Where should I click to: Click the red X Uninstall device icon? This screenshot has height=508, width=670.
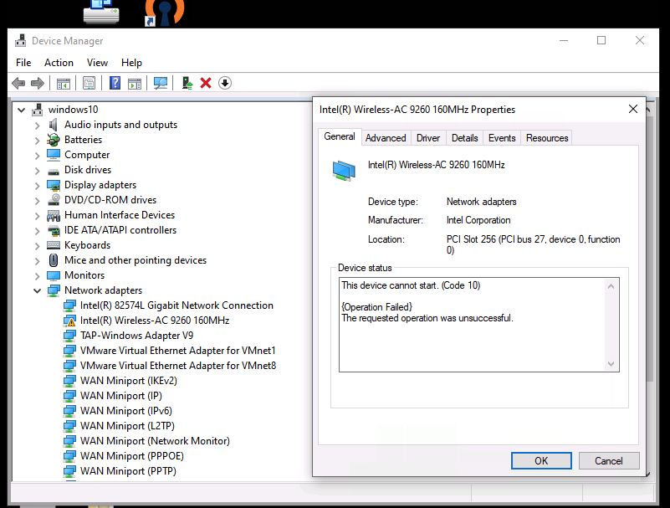(x=206, y=83)
